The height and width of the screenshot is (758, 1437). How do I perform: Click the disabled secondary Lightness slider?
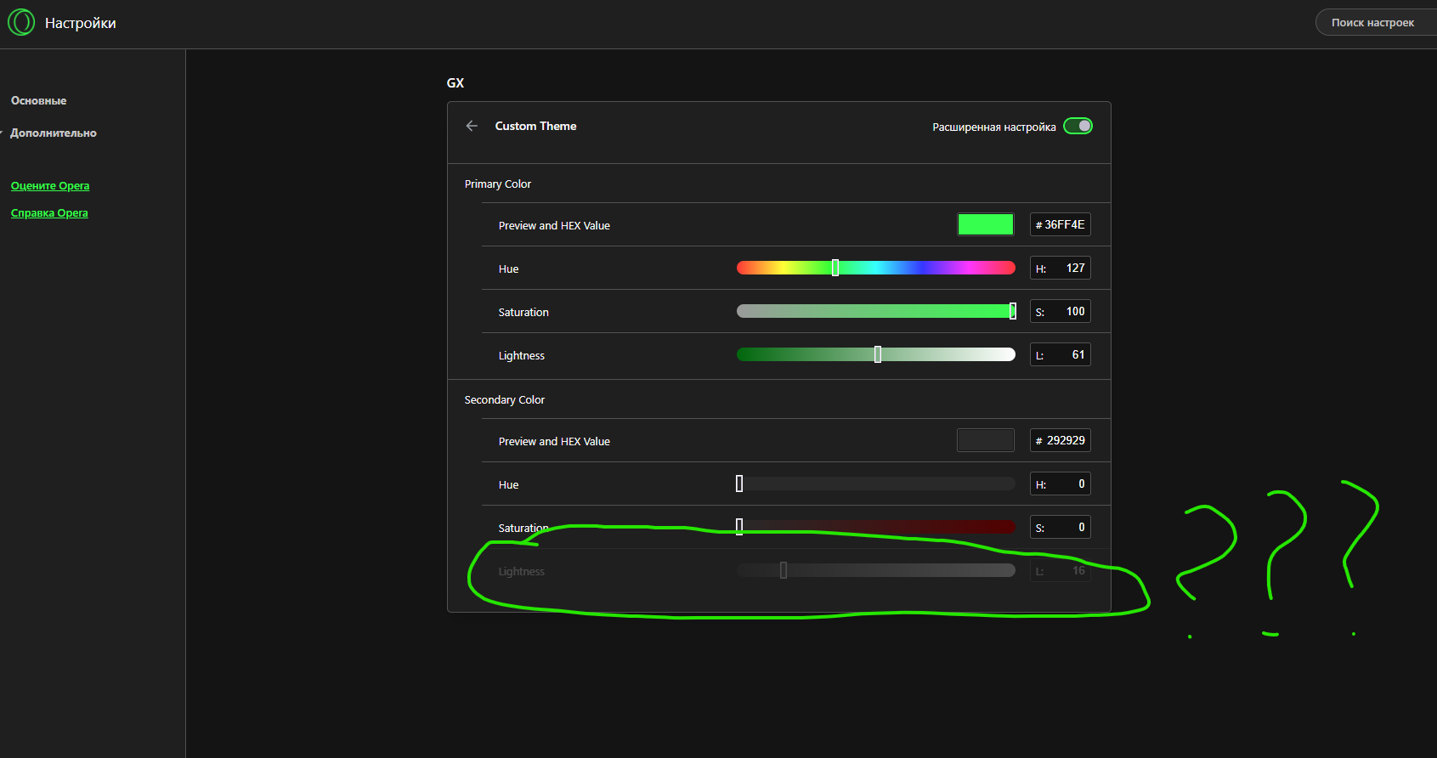pyautogui.click(x=876, y=570)
